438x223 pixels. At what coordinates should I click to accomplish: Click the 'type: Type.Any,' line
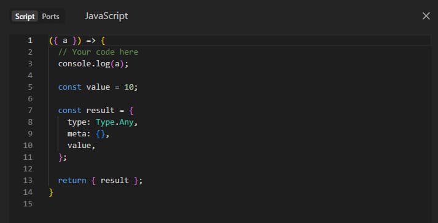103,122
